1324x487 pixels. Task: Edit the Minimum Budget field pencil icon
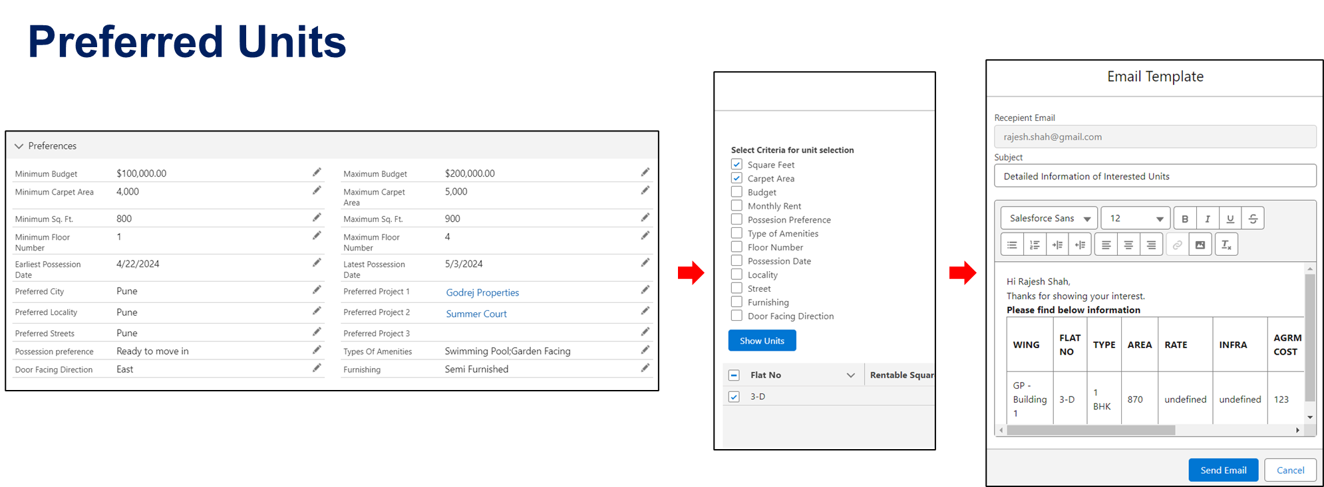point(317,173)
